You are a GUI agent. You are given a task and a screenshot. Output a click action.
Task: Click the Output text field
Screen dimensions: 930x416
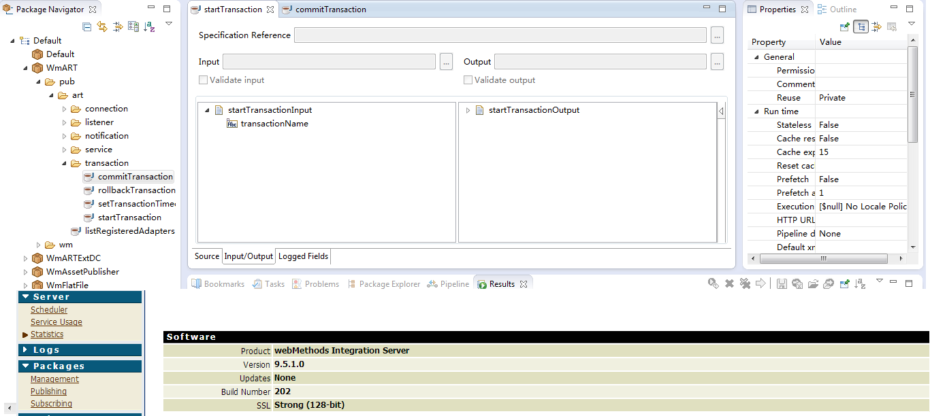pos(600,62)
